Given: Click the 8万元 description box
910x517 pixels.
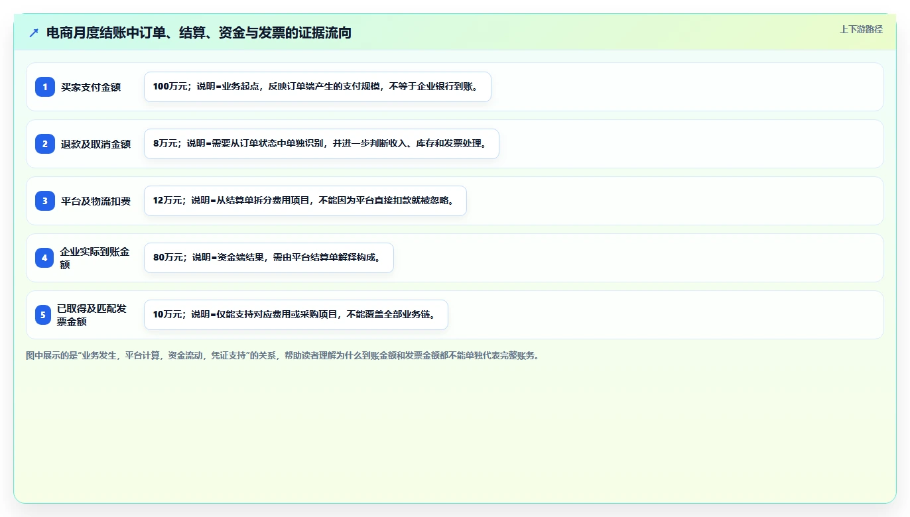Looking at the screenshot, I should coord(321,144).
